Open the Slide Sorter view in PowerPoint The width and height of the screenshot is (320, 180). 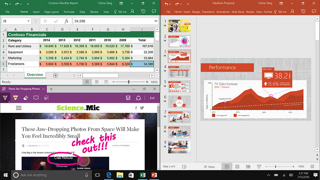click(x=237, y=167)
